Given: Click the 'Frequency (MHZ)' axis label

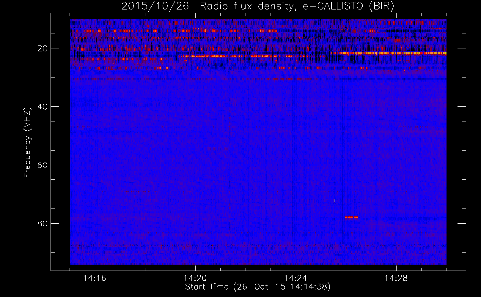Looking at the screenshot, I should (x=27, y=143).
